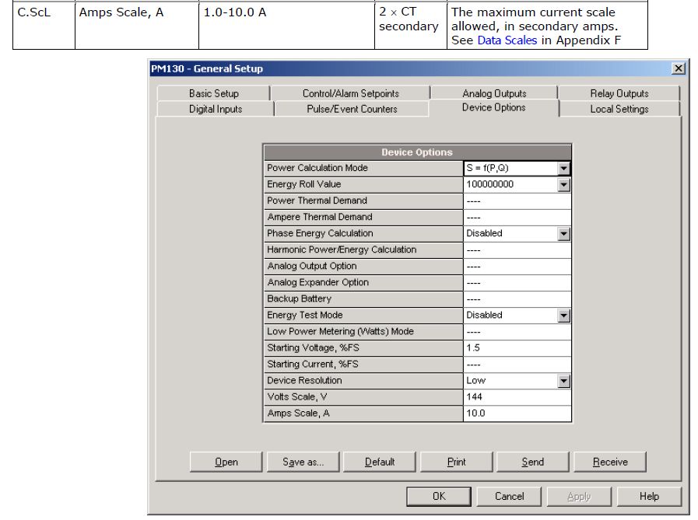The height and width of the screenshot is (520, 698).
Task: Select the Ampere Thermal Demand value cell
Action: click(517, 217)
